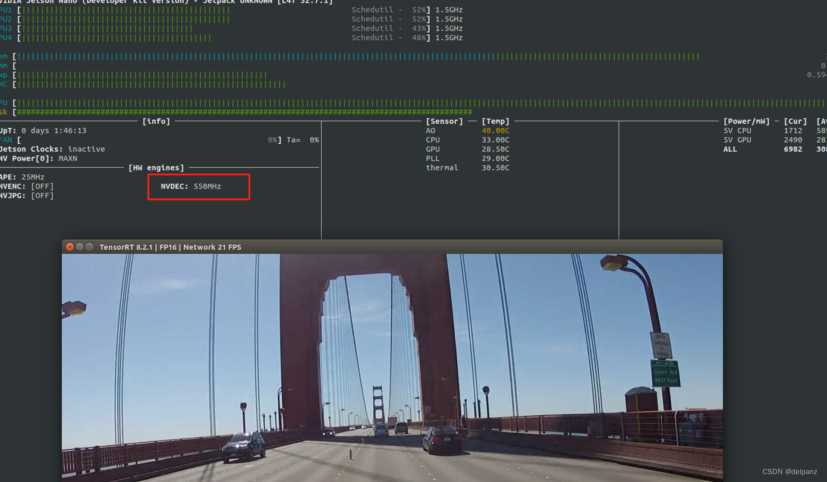The height and width of the screenshot is (482, 827).
Task: Select 5V GPU current value 2490
Action: click(x=793, y=140)
